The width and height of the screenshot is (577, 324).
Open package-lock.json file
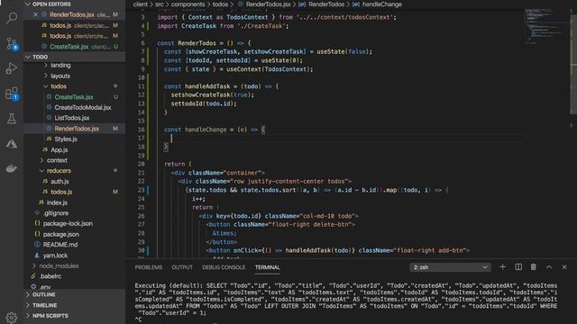[x=68, y=224]
